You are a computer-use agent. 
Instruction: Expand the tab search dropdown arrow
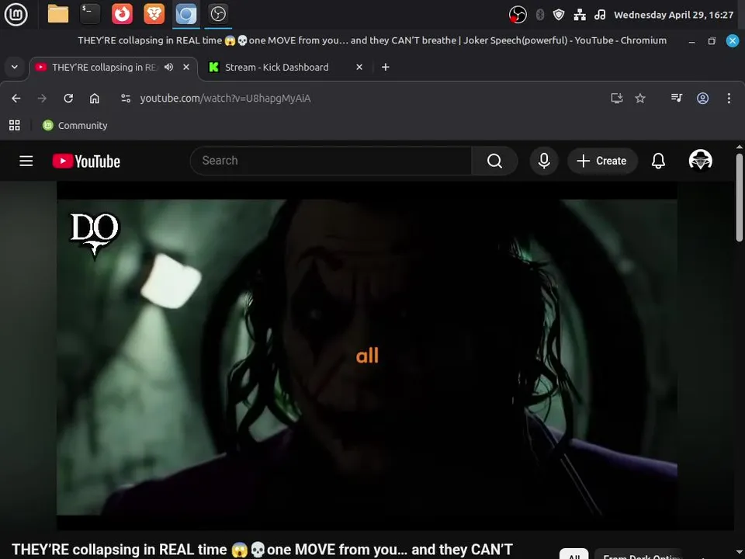pyautogui.click(x=14, y=67)
